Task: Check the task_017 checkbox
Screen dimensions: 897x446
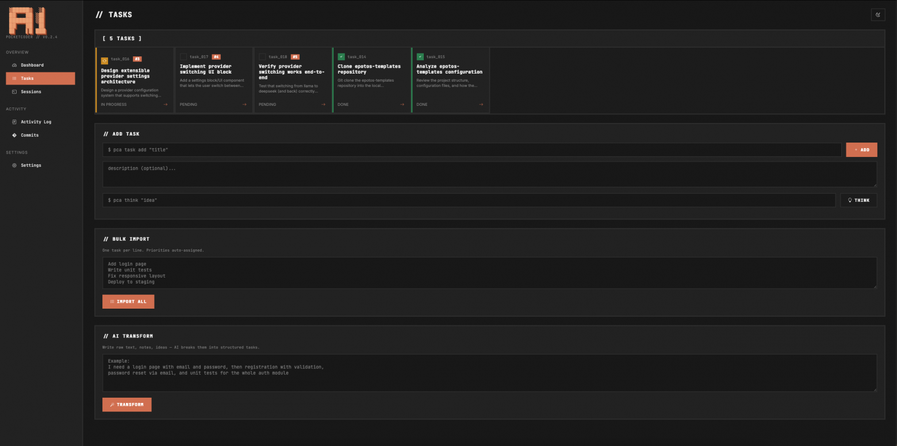Action: pos(183,57)
